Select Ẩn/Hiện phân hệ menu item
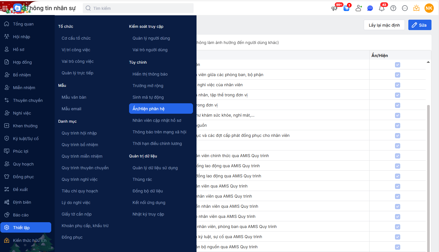Viewport: 439px width, 252px height. [x=161, y=108]
